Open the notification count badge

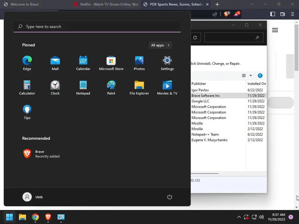291,217
